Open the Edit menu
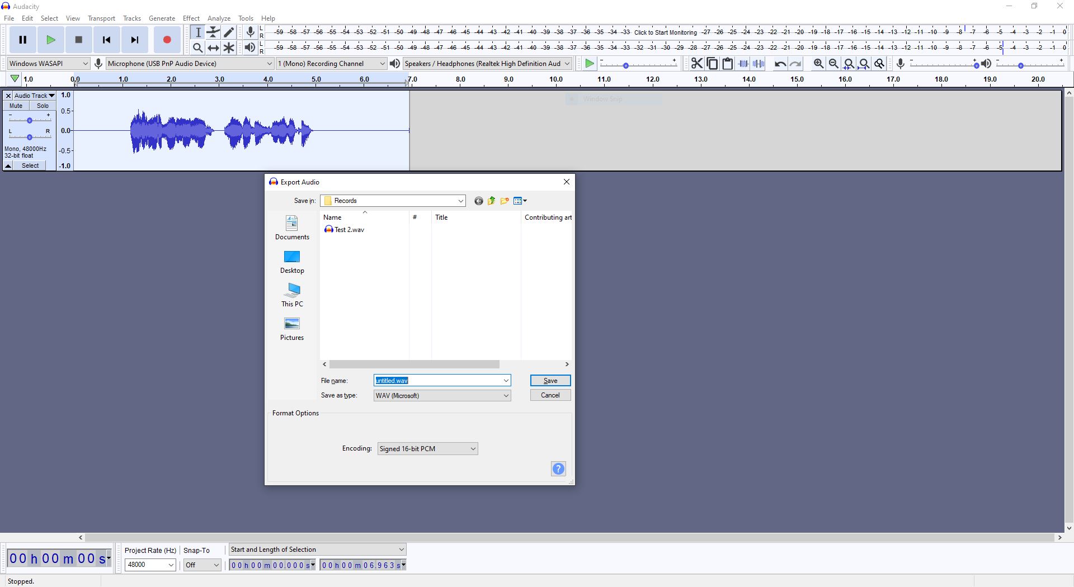Screen dimensions: 1074x587 pyautogui.click(x=27, y=18)
